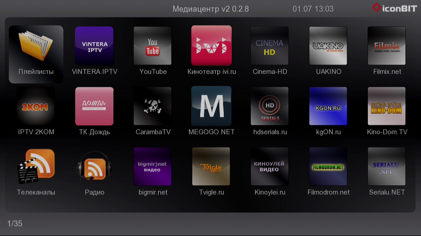
Task: Open the CarambaTV skull icon
Action: [153, 106]
